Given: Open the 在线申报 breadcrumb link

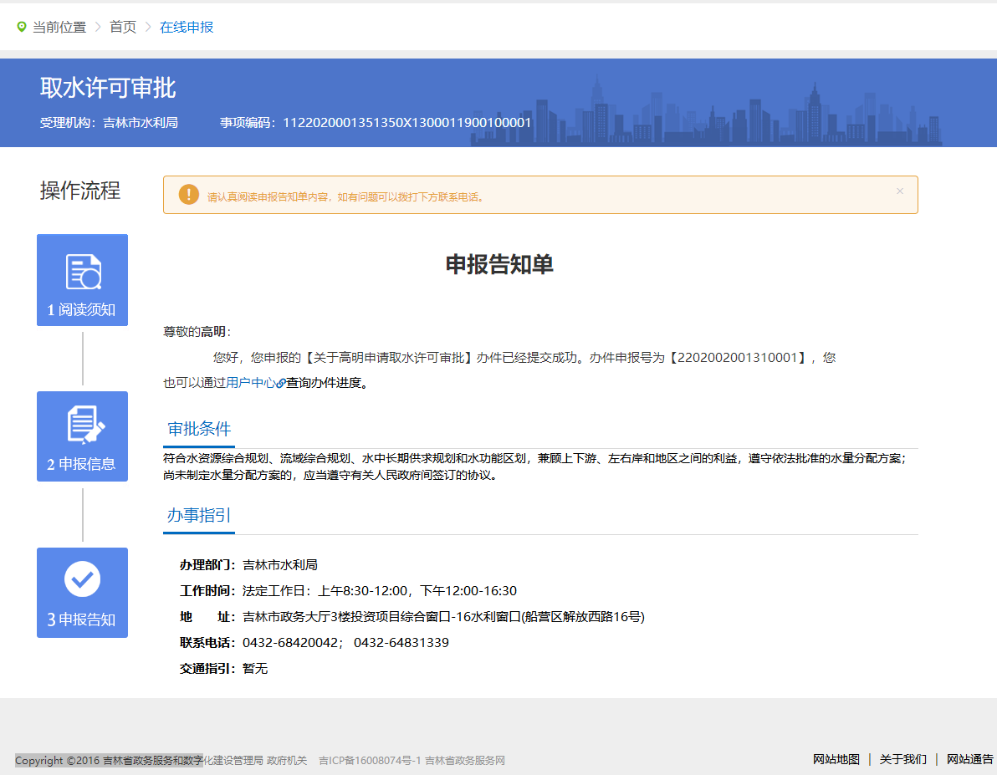Looking at the screenshot, I should point(187,27).
